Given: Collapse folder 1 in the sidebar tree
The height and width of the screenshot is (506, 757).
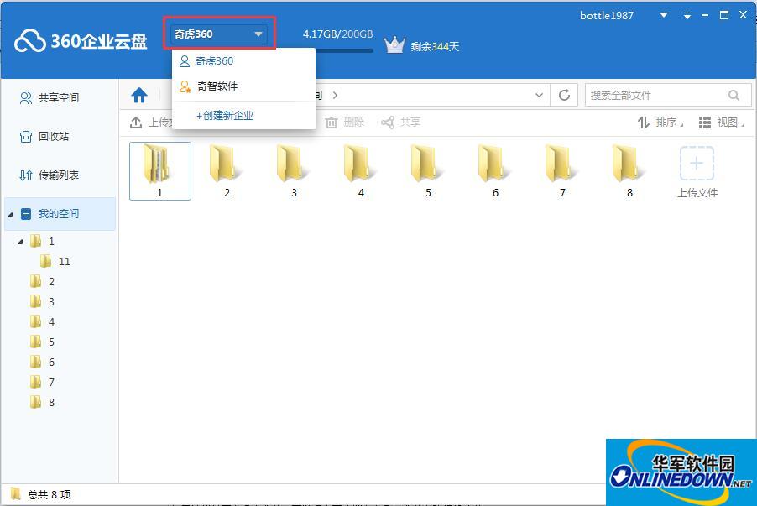Looking at the screenshot, I should tap(21, 241).
